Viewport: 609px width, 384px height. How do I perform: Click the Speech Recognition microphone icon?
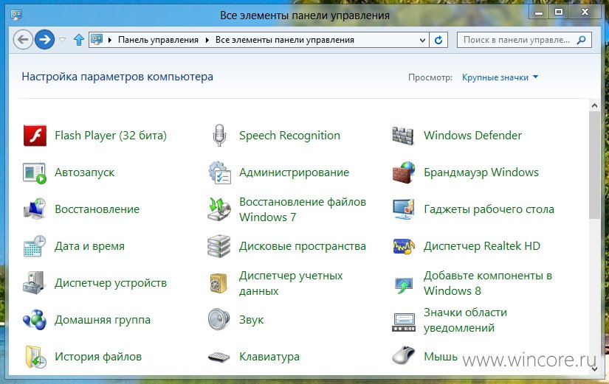click(x=219, y=136)
